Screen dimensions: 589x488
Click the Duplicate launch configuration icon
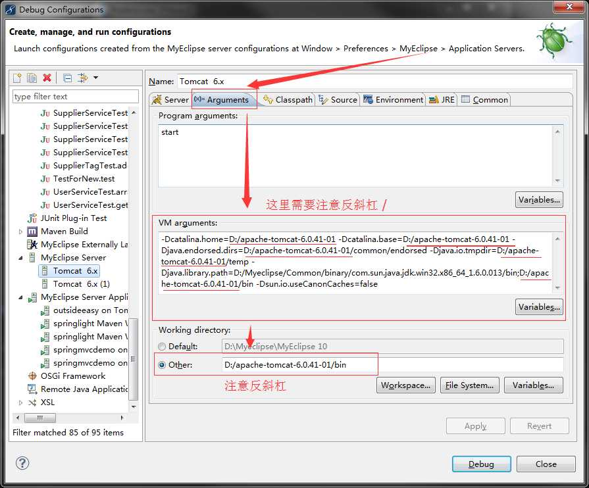coord(32,78)
